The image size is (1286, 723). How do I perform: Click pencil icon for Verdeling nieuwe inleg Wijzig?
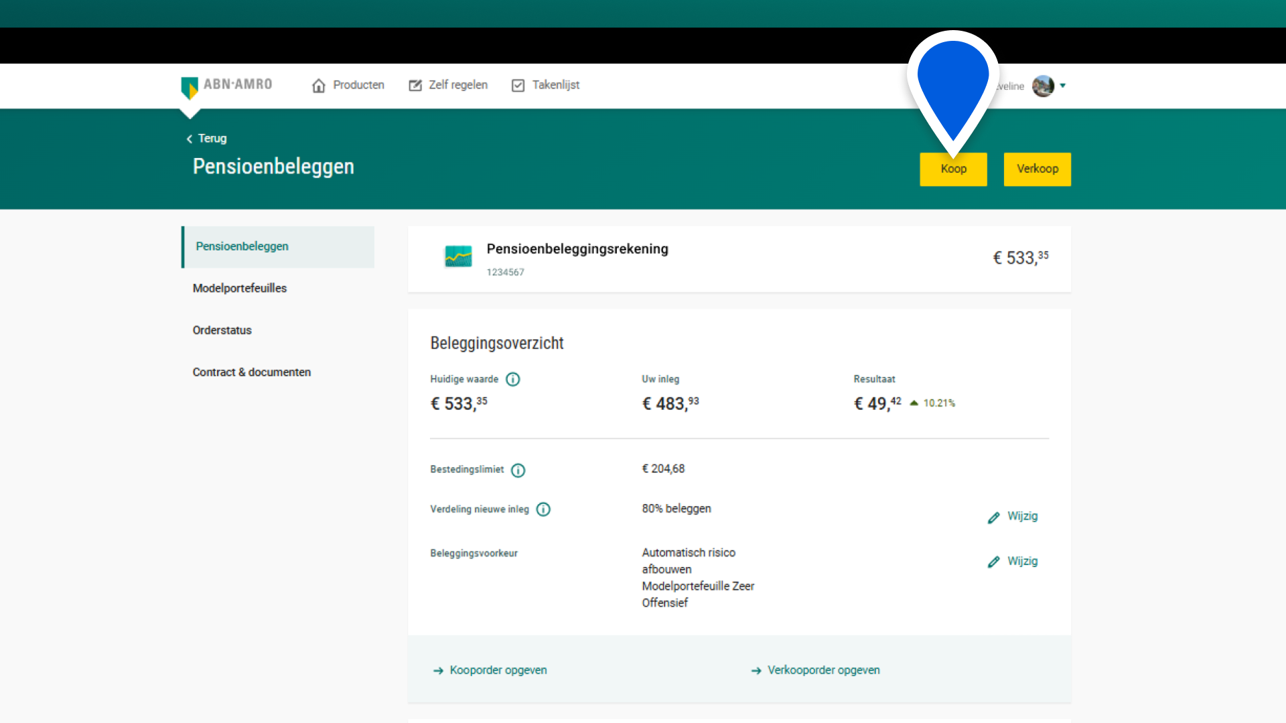click(993, 517)
